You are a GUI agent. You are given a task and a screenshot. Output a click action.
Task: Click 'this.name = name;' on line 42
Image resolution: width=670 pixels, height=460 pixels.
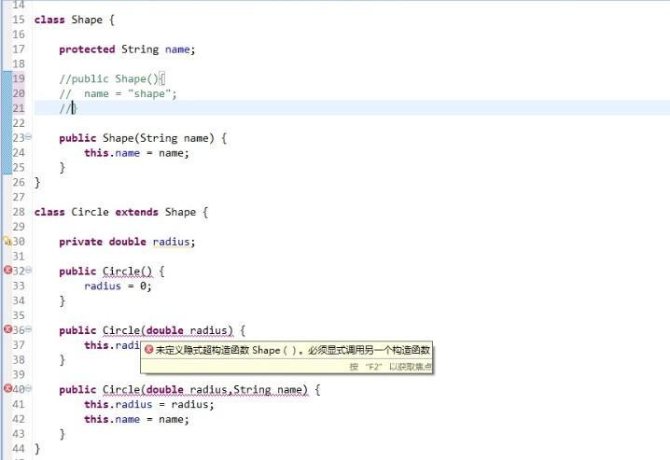(x=136, y=420)
